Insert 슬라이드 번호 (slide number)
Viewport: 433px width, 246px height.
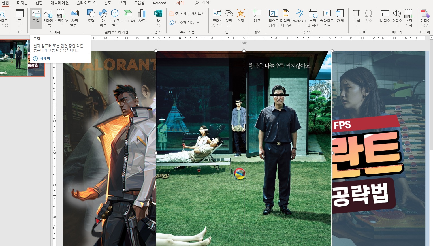click(327, 18)
